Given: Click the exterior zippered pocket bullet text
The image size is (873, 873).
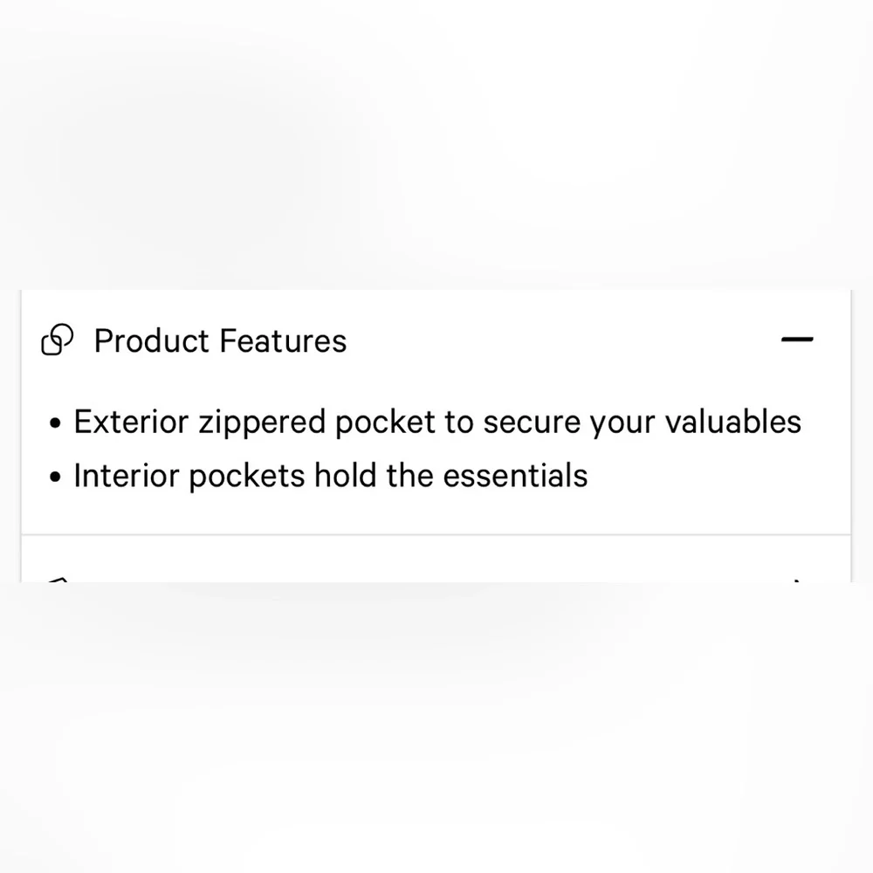Looking at the screenshot, I should 436,422.
